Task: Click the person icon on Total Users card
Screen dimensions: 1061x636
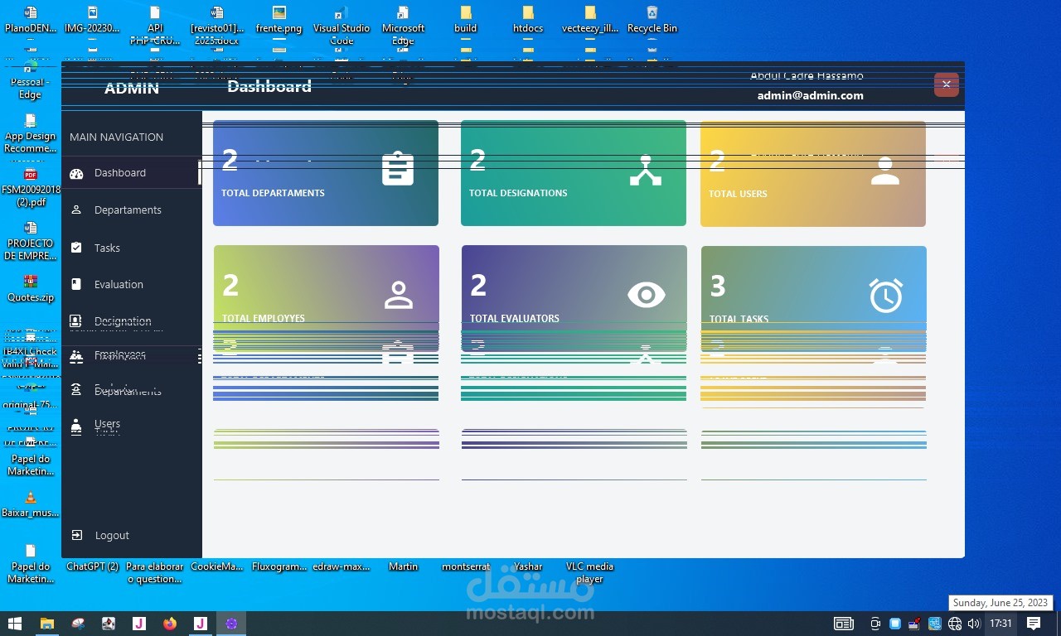Action: [x=885, y=168]
